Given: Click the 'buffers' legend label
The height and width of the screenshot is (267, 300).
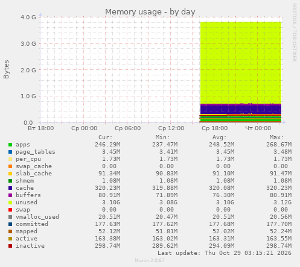Looking at the screenshot, I should pos(28,195).
